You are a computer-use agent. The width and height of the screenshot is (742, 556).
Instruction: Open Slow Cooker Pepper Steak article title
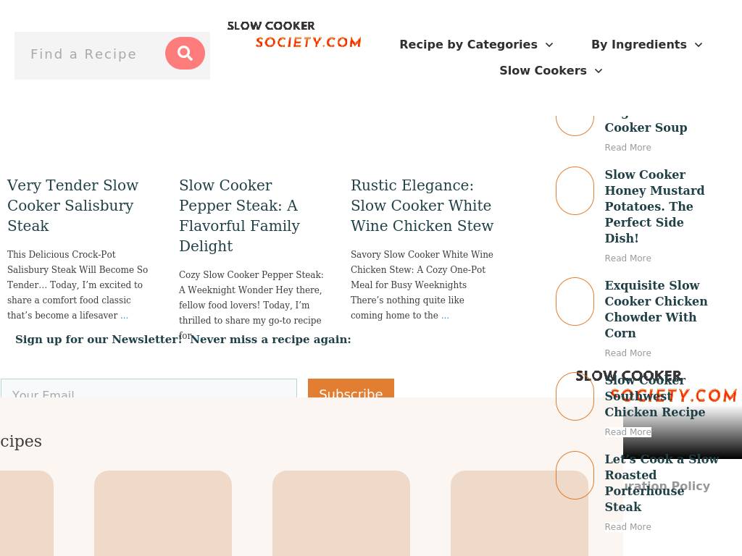click(x=239, y=216)
